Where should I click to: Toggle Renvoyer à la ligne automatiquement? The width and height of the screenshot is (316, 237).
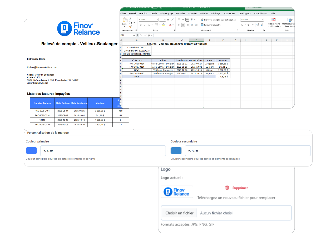point(219,19)
